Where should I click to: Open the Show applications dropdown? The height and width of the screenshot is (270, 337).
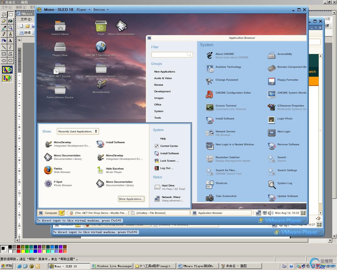coord(78,131)
